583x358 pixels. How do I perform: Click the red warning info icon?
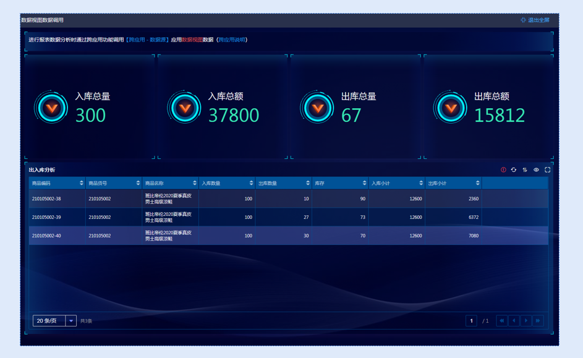[x=503, y=170]
